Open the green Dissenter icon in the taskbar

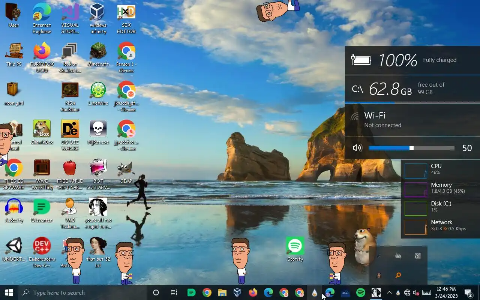pyautogui.click(x=191, y=292)
